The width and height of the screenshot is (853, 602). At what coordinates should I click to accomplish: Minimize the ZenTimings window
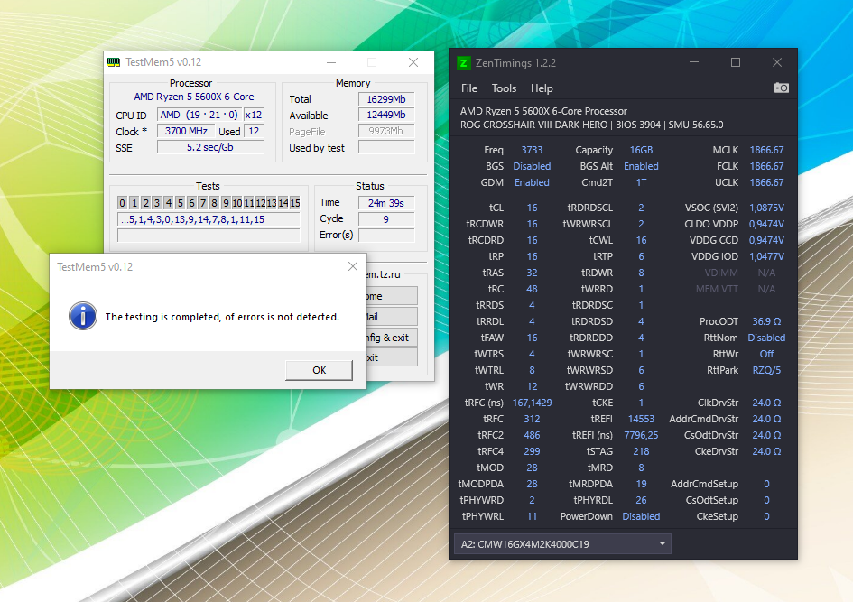click(694, 62)
